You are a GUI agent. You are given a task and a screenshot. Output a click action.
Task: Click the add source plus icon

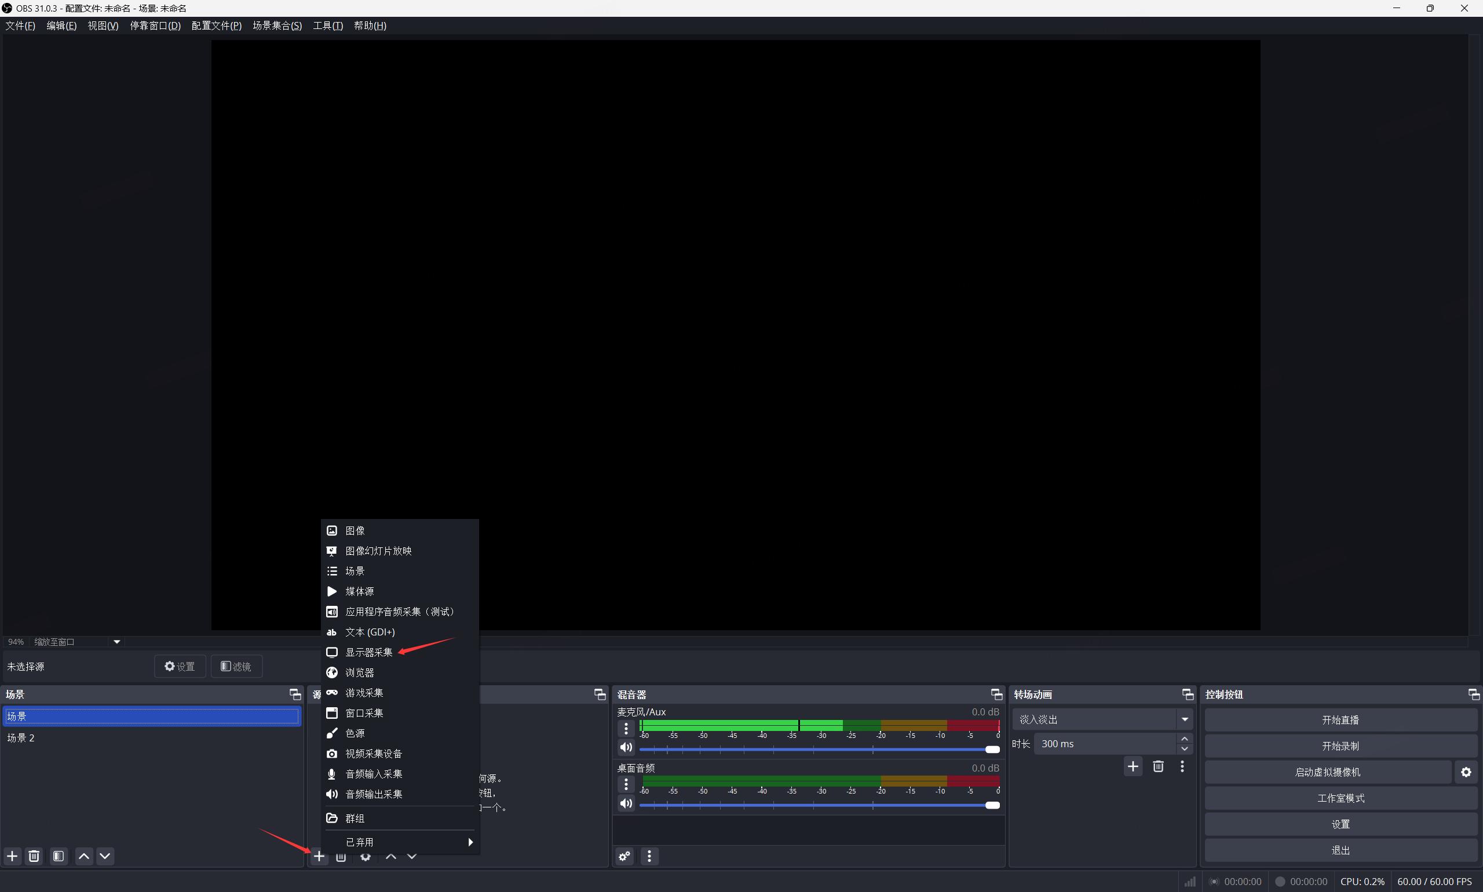pyautogui.click(x=319, y=856)
